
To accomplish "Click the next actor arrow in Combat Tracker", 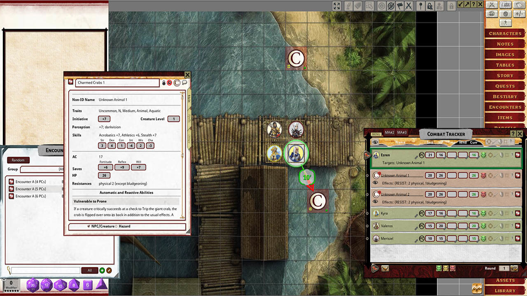I will [x=375, y=268].
